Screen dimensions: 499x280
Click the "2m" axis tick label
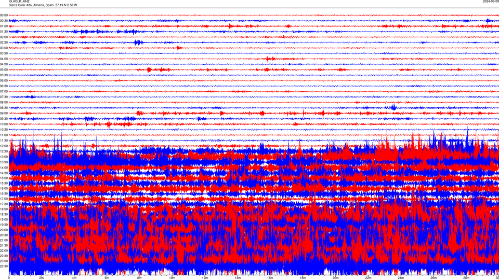[x=42, y=278]
